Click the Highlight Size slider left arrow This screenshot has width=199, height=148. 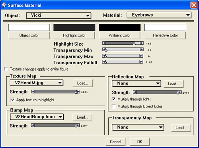(x=104, y=43)
